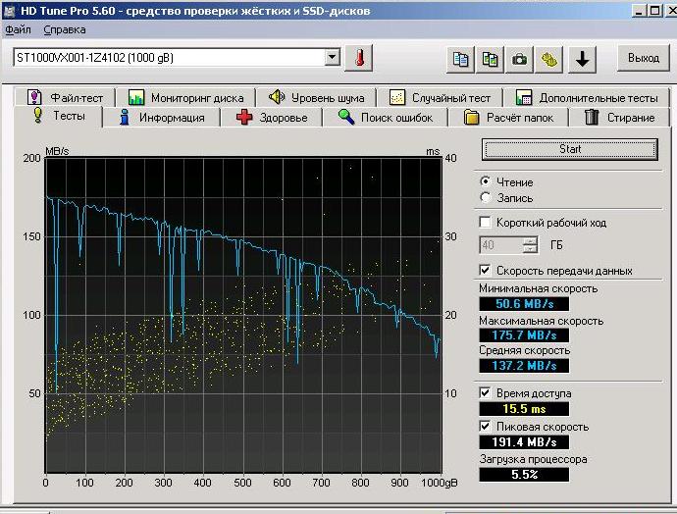Minimize the HD Tune Pro window
Image resolution: width=677 pixels, height=514 pixels.
click(641, 11)
